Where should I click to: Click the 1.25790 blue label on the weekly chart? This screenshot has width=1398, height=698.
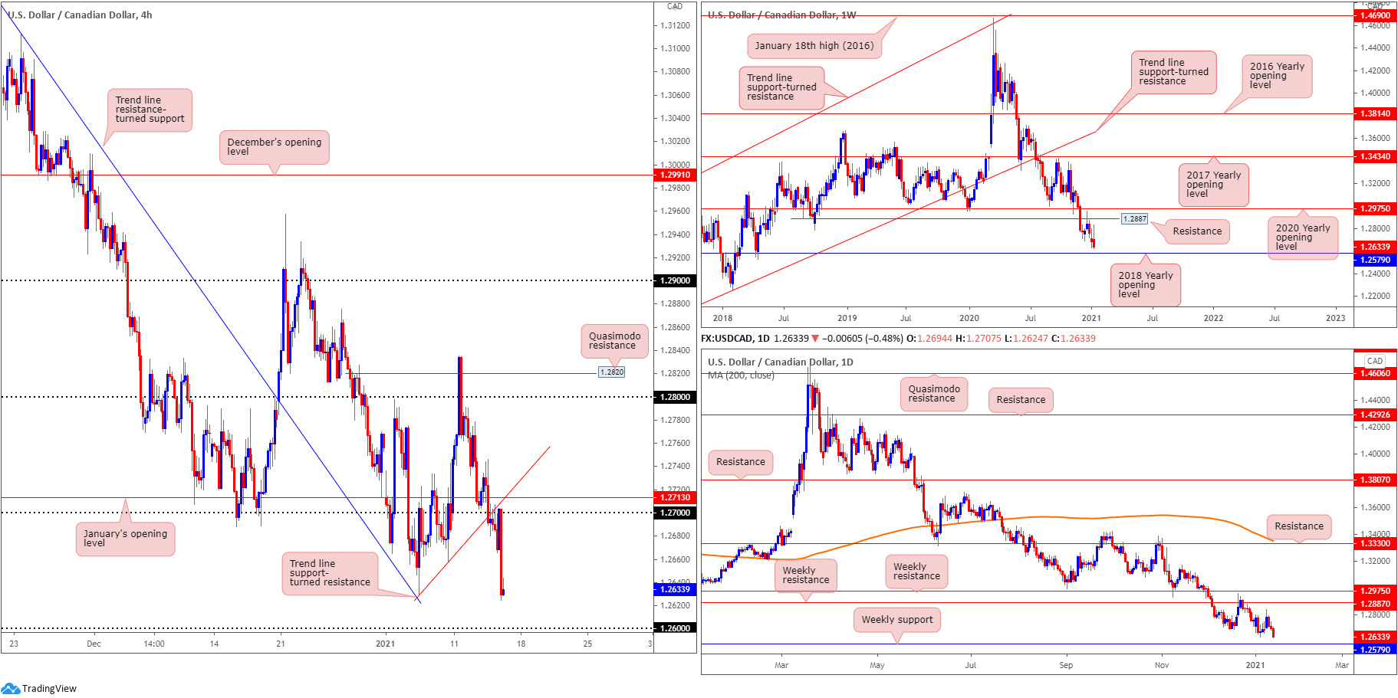(1375, 260)
